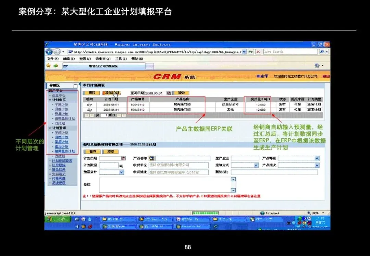370x256 pixels.
Task: Open the 资金往来 navigation link
Action: tap(59, 170)
